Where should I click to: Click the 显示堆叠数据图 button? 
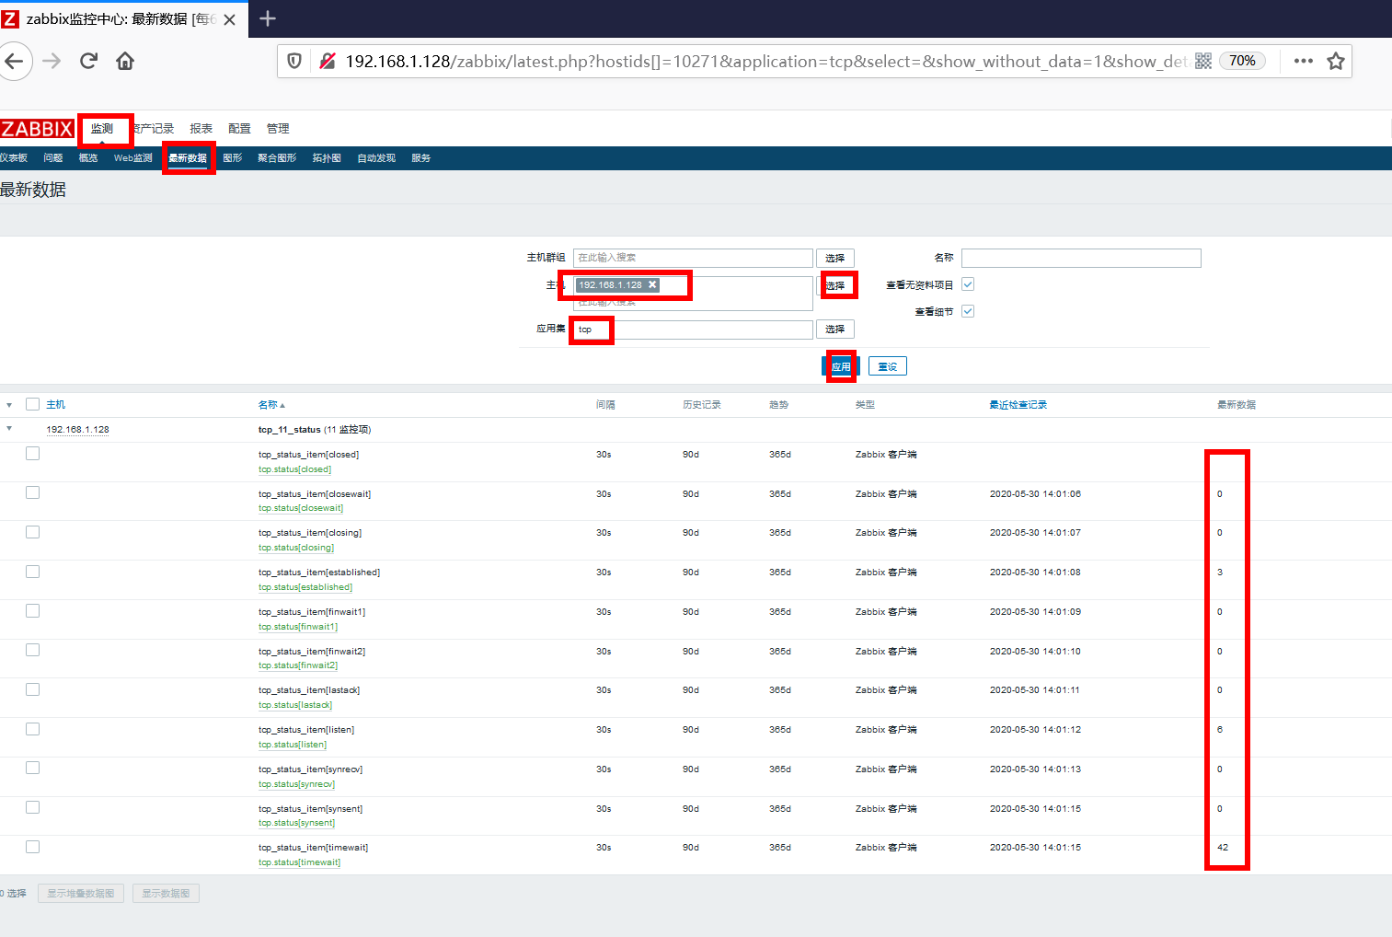[x=81, y=894]
